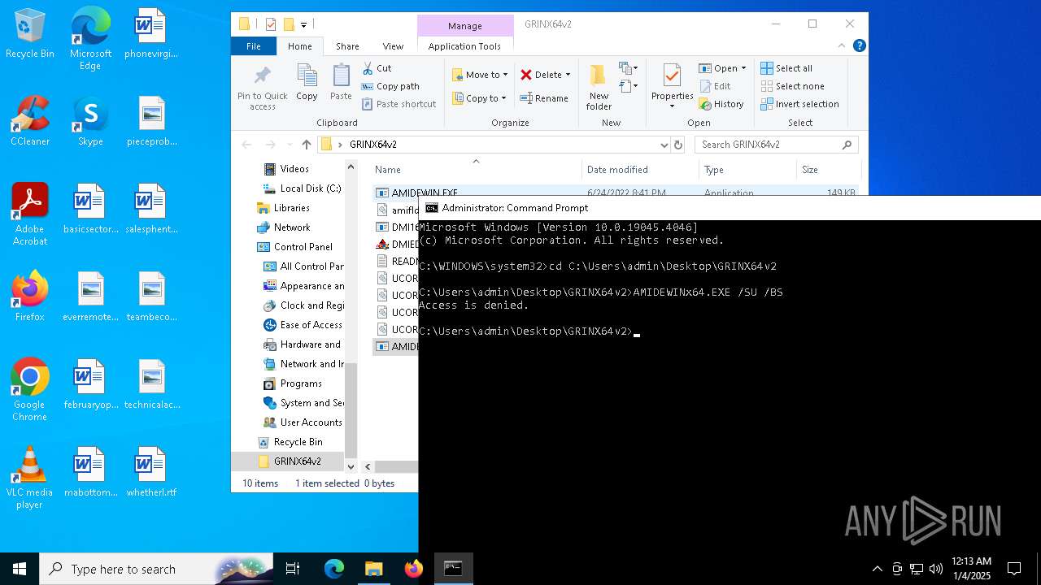
Task: Click the Windows Start button
Action: click(20, 569)
